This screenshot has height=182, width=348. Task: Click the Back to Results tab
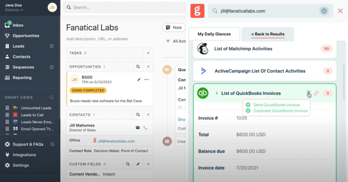click(x=268, y=34)
